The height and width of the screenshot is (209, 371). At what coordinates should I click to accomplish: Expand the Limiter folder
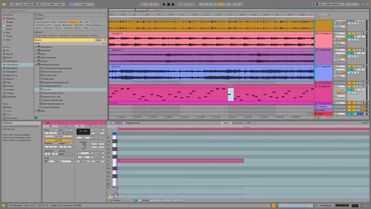click(36, 61)
